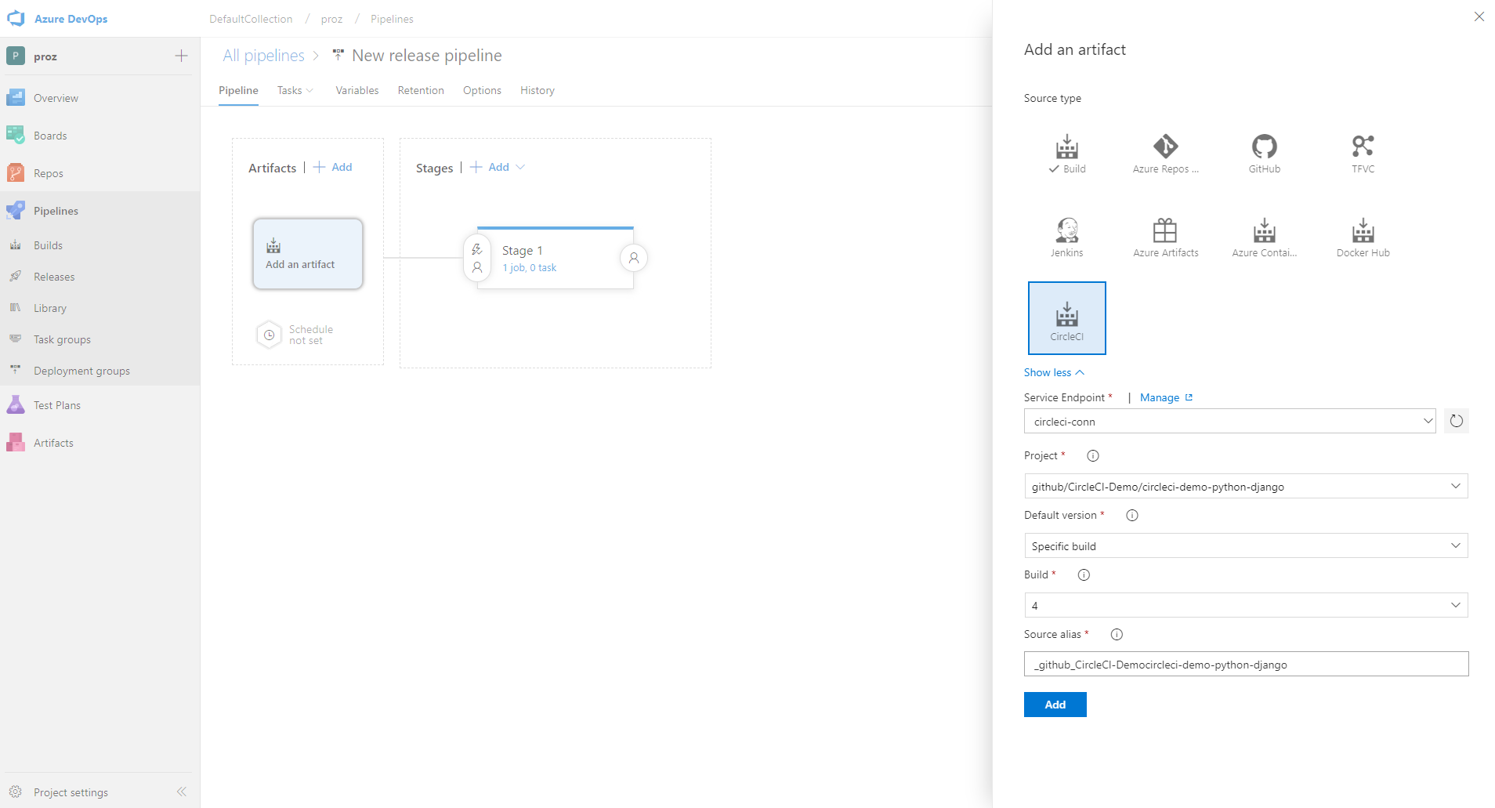Click the Pipelines breadcrumb link
Screen dimensions: 1495x808
(392, 19)
